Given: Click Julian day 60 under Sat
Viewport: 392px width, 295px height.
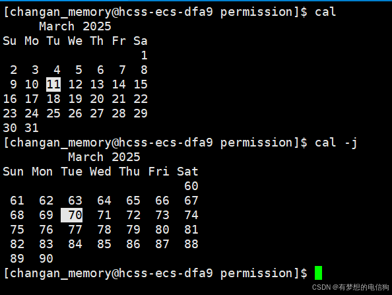Looking at the screenshot, I should coord(191,186).
